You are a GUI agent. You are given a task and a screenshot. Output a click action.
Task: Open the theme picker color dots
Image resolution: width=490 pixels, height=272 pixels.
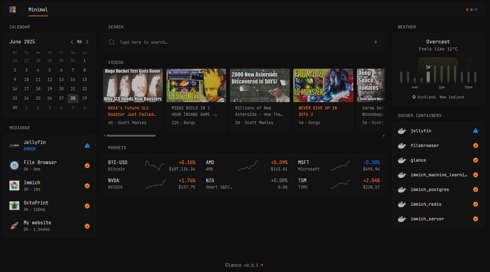471,10
